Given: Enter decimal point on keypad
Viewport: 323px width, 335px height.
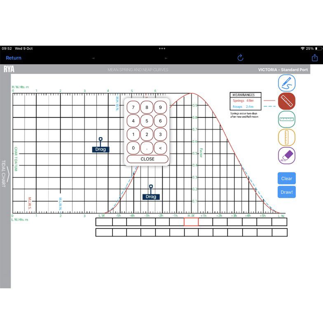Looking at the screenshot, I should [x=147, y=147].
